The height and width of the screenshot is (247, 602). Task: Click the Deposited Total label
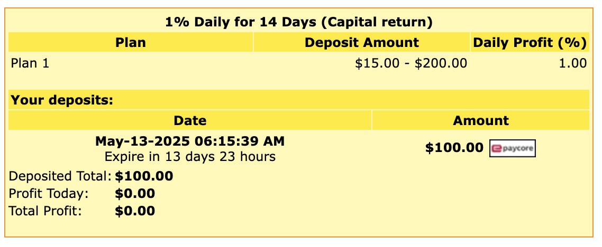click(59, 176)
